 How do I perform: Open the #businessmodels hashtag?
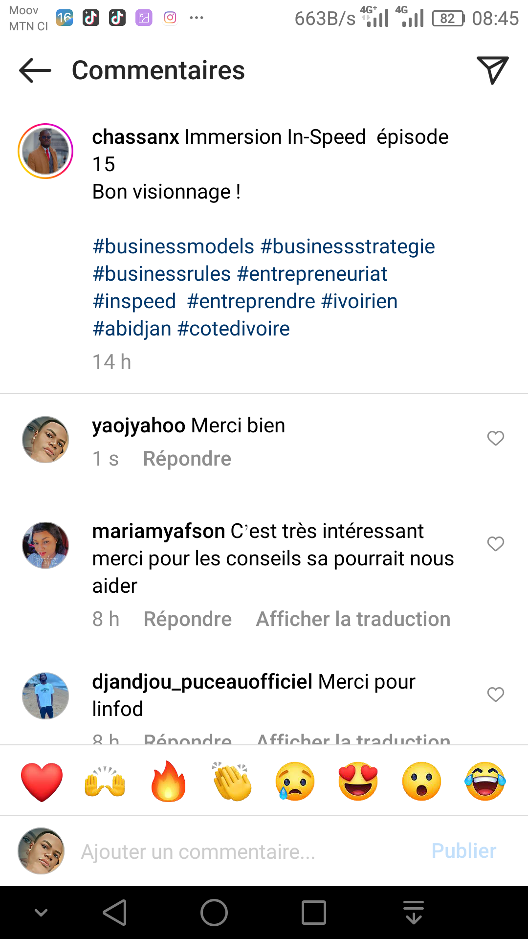[174, 246]
